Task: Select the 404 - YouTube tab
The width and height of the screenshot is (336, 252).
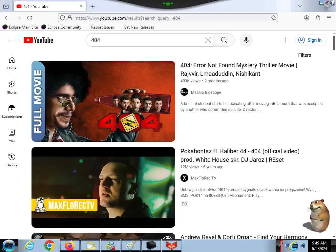Action: point(50,7)
